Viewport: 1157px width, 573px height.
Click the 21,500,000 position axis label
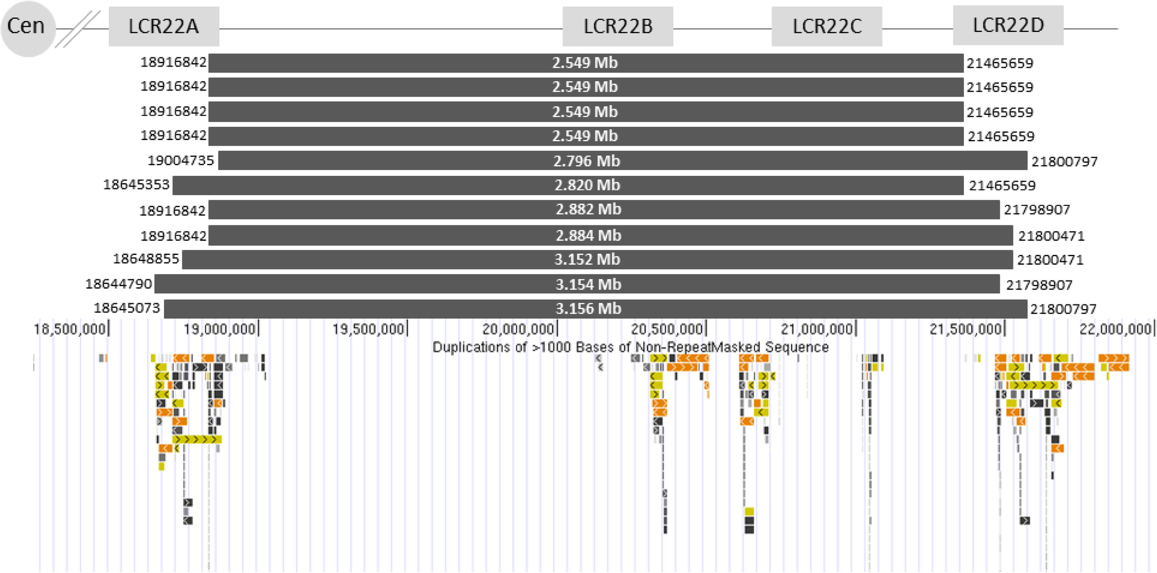tap(965, 329)
